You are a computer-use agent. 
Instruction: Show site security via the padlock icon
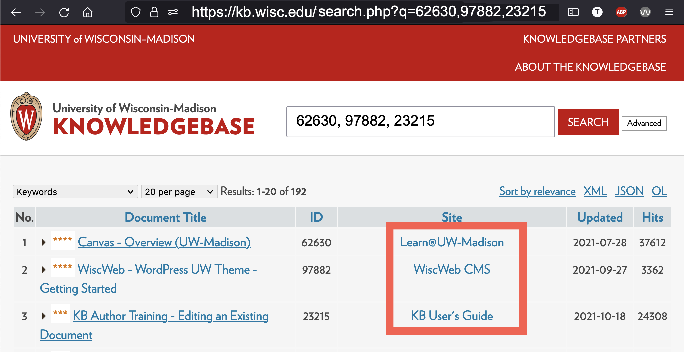point(154,12)
